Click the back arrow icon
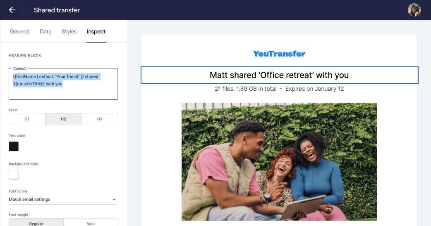The image size is (431, 226). 12,10
